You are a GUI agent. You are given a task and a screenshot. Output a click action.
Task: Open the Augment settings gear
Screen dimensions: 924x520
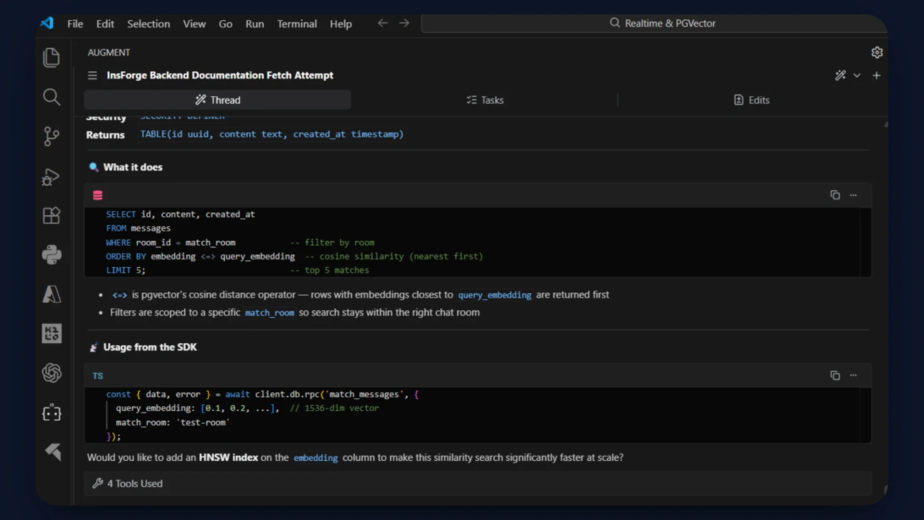click(877, 52)
